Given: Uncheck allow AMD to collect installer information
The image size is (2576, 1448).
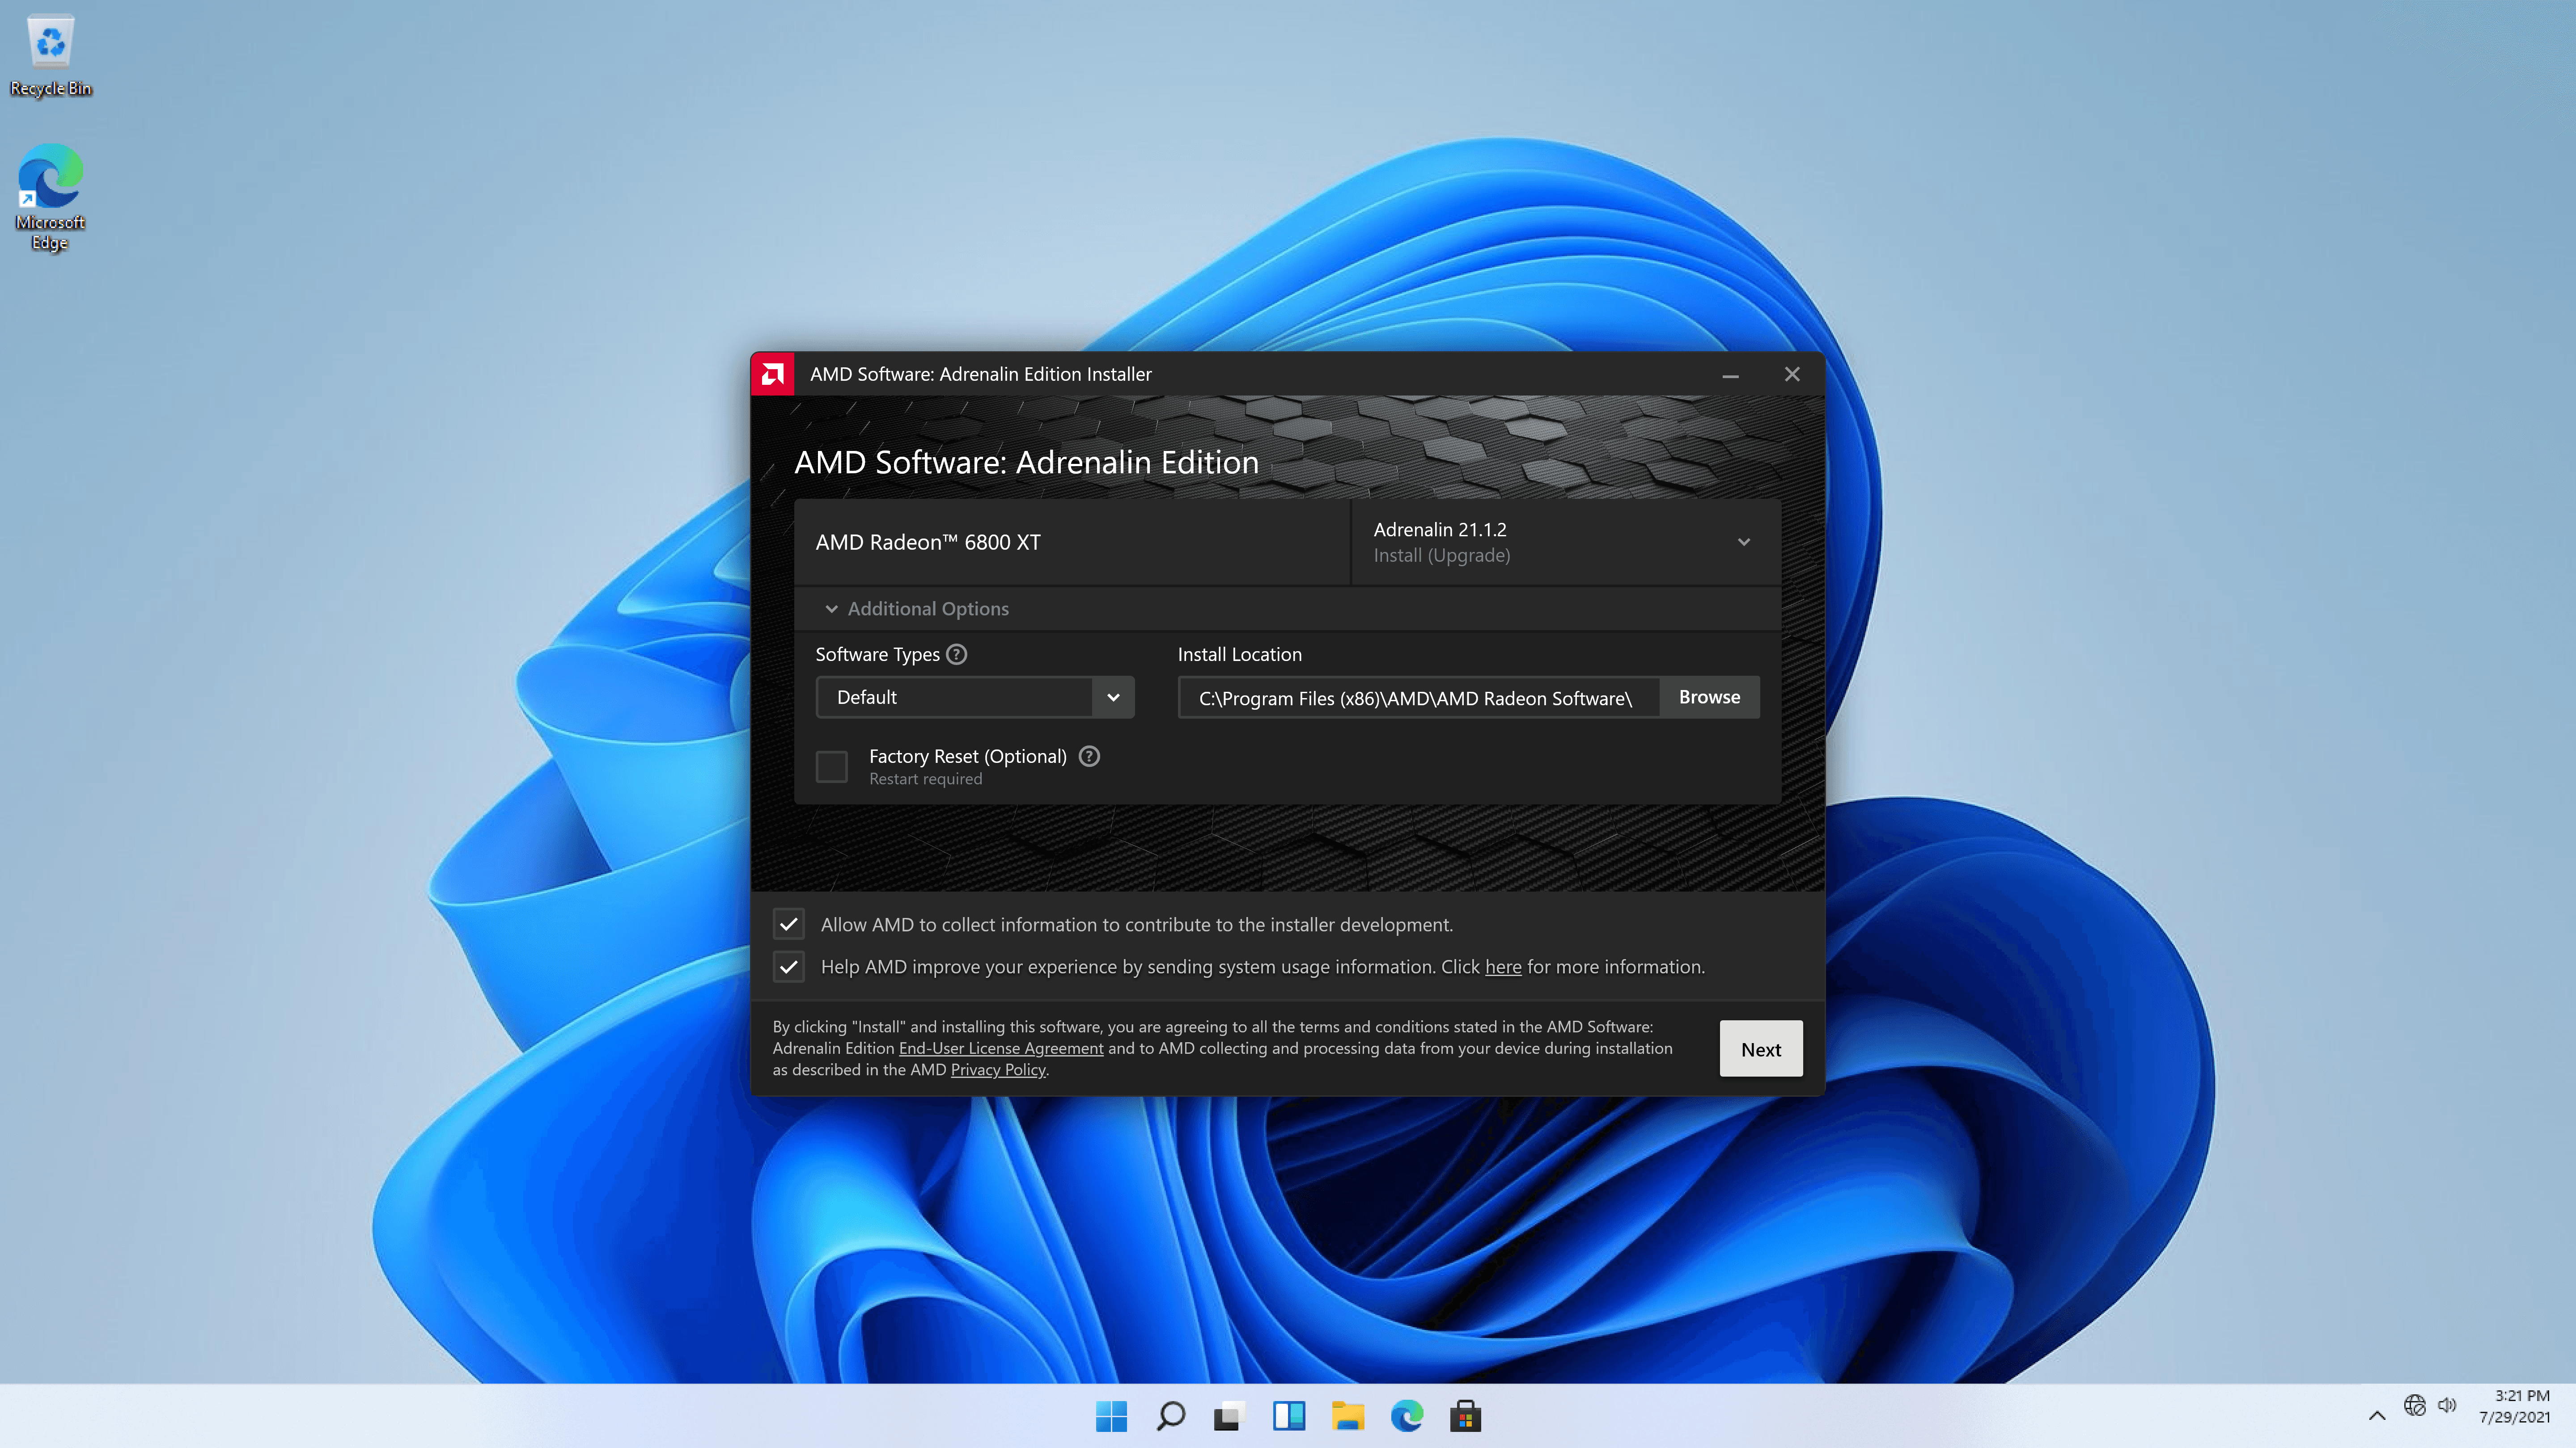Looking at the screenshot, I should (788, 924).
